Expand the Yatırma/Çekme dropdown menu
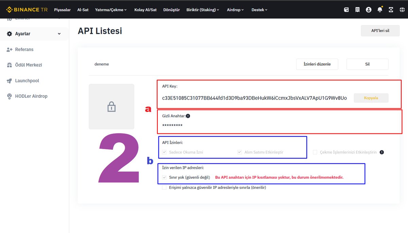 tap(111, 10)
